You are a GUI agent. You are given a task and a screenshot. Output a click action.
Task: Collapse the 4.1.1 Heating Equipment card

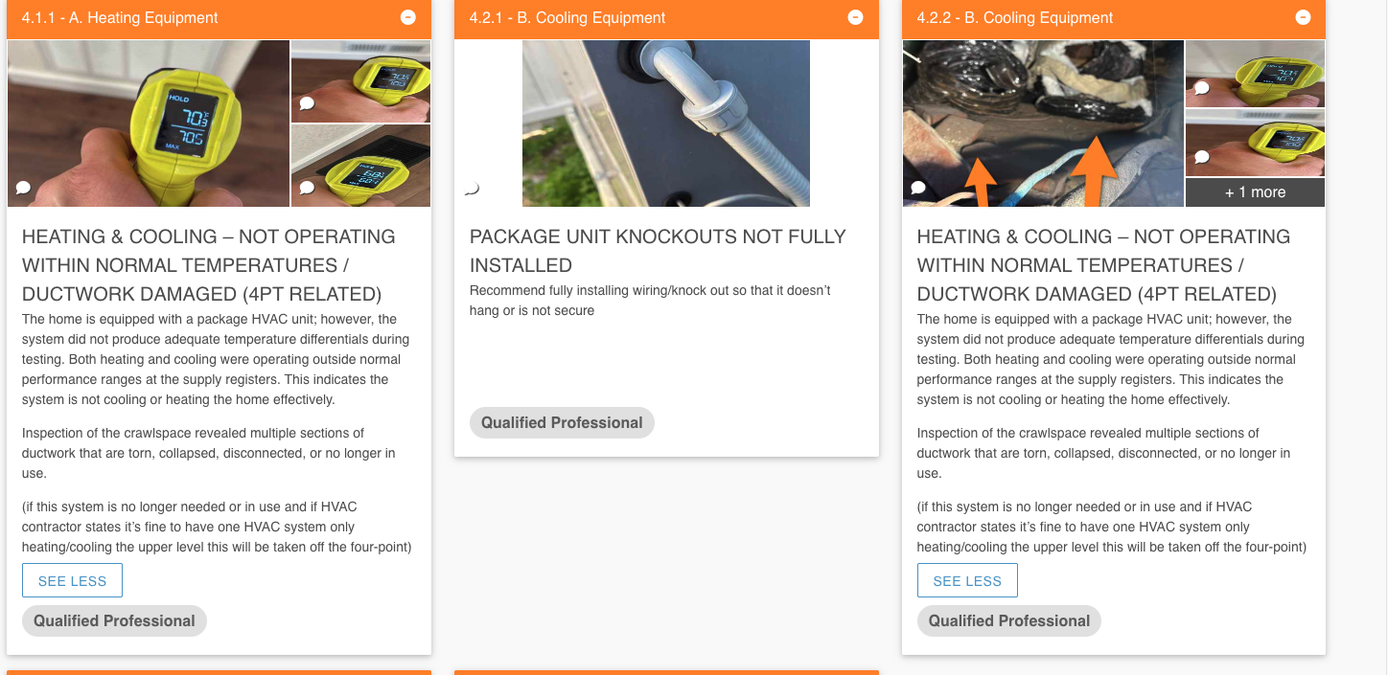click(408, 17)
